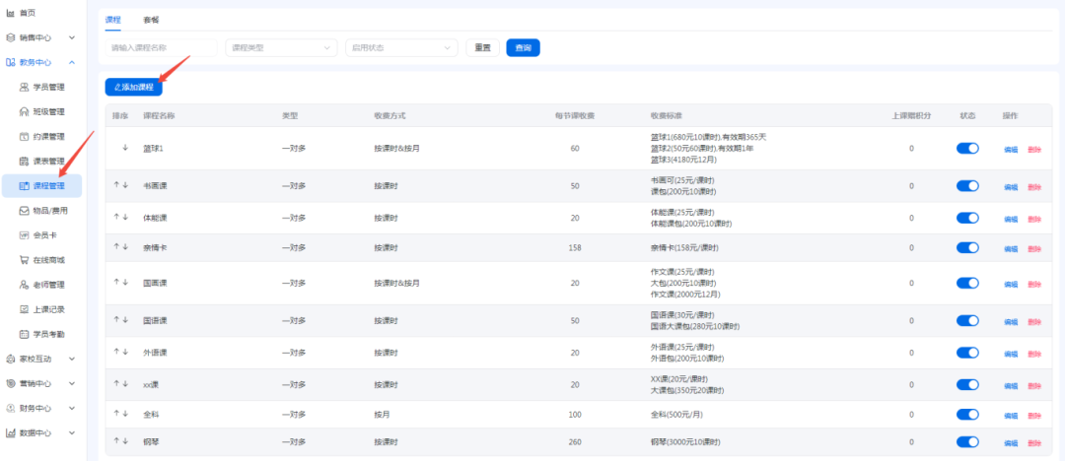Screen dimensions: 1065x461
Task: Expand the 数据中心 menu chevron
Action: pyautogui.click(x=72, y=432)
